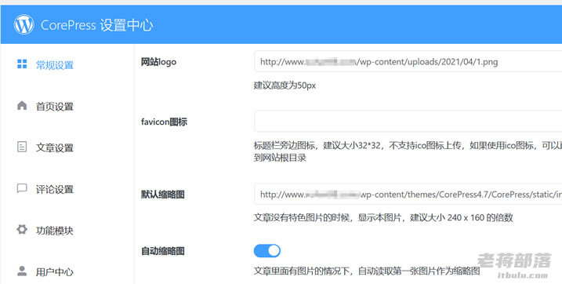The height and width of the screenshot is (284, 562).
Task: Click the person icon beside 用户中心
Action: click(22, 271)
